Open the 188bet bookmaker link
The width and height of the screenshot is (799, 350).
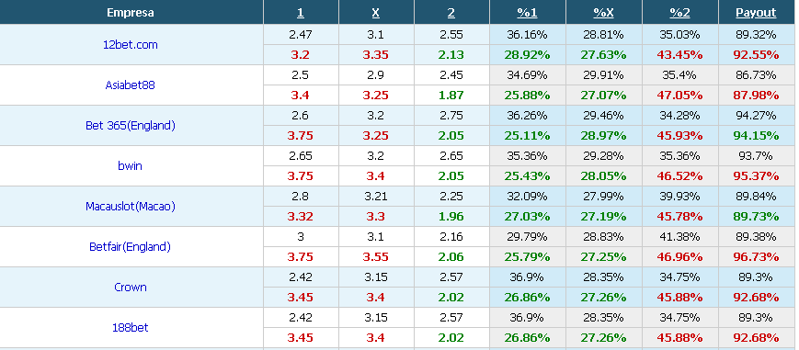pyautogui.click(x=130, y=328)
